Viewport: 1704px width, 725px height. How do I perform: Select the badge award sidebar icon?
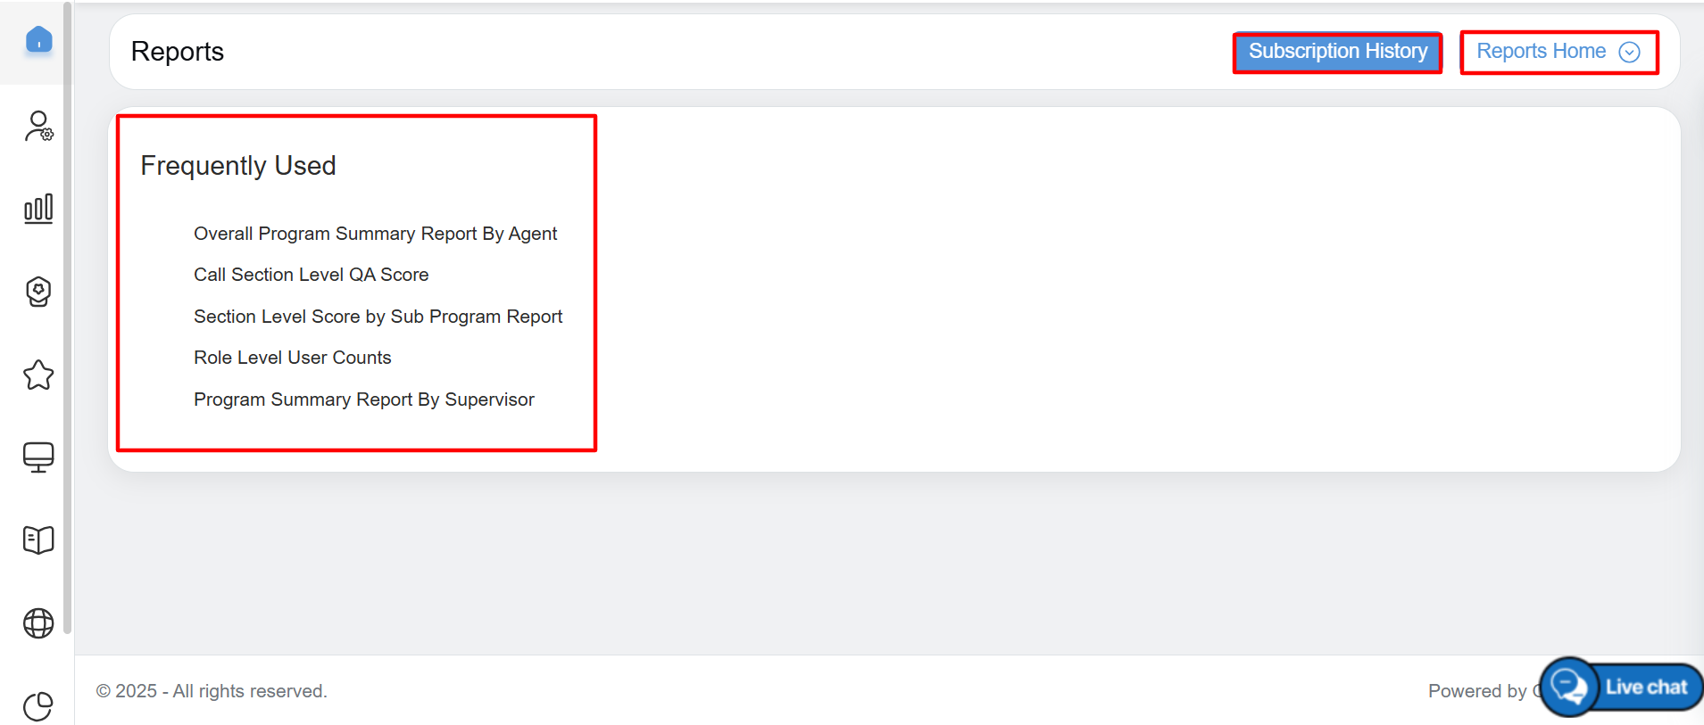(38, 292)
